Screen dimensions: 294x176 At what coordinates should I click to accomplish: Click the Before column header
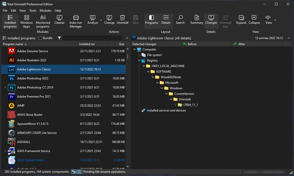(x=206, y=44)
